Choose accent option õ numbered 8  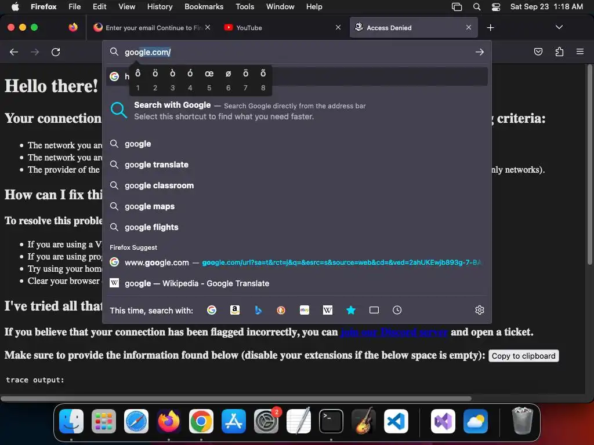(x=263, y=80)
